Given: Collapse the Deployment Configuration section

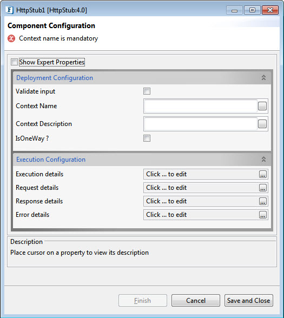Looking at the screenshot, I should pos(263,78).
